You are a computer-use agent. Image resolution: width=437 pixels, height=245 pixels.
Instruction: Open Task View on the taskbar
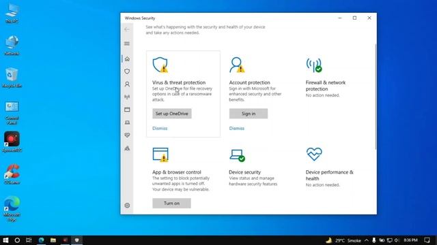[29, 240]
